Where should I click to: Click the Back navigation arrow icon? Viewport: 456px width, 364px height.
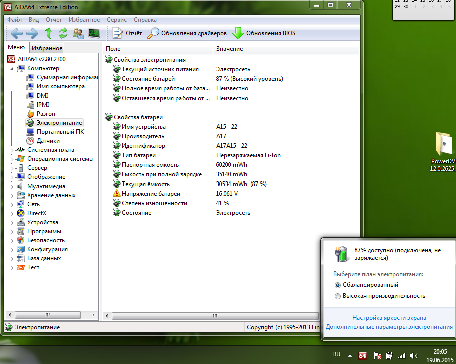pyautogui.click(x=17, y=34)
